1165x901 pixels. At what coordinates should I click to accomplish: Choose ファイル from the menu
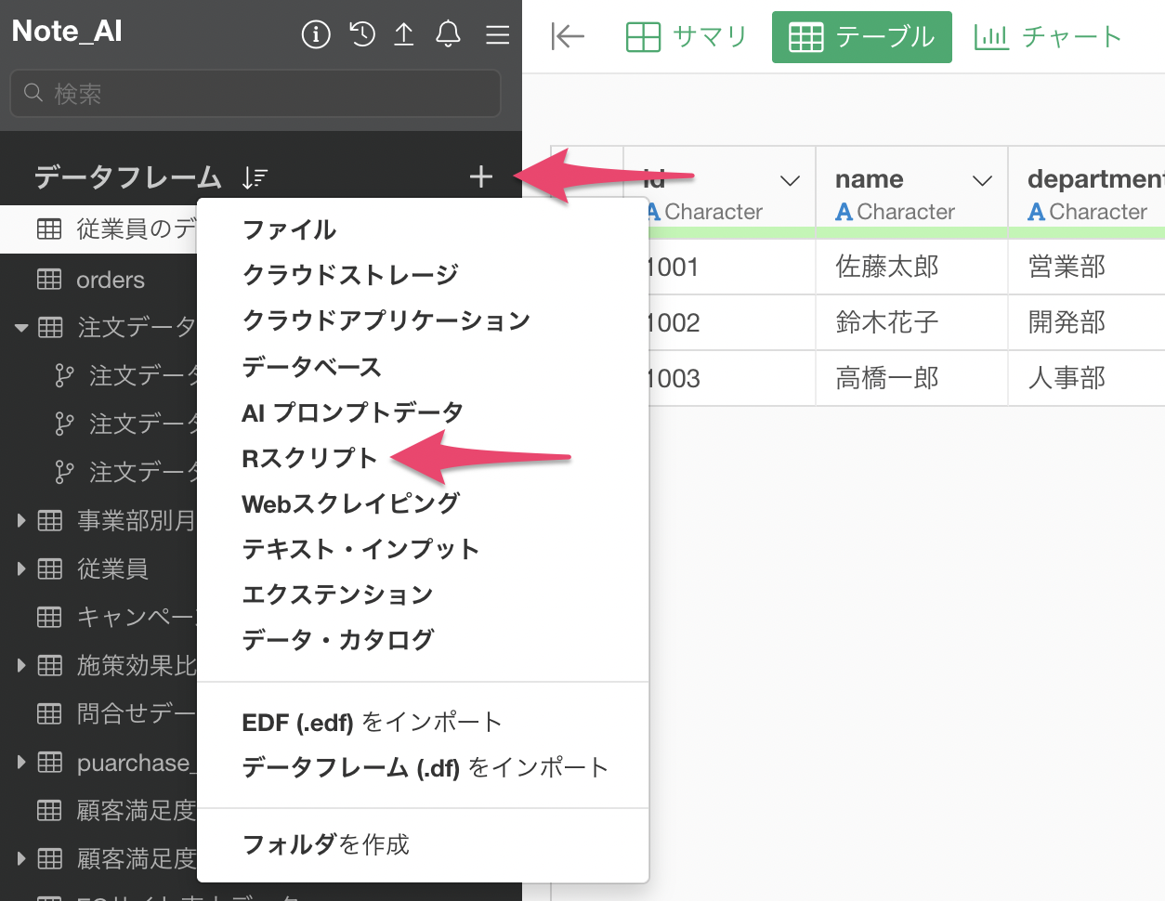[x=289, y=229]
